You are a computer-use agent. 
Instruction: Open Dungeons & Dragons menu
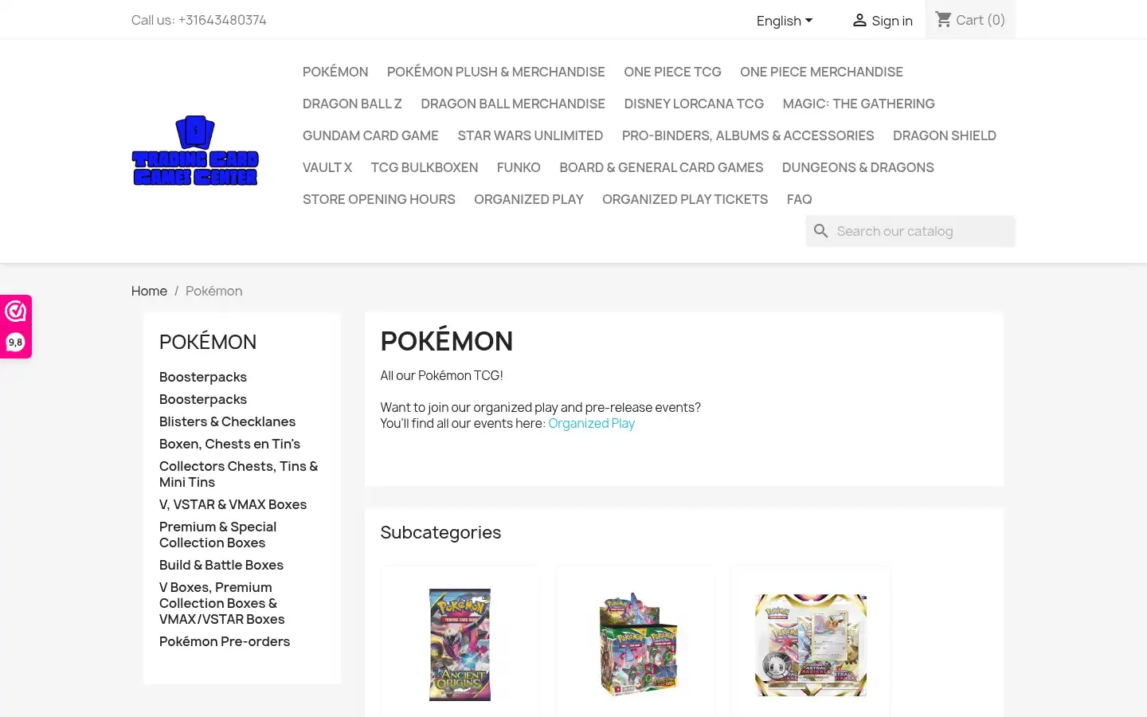pyautogui.click(x=858, y=167)
